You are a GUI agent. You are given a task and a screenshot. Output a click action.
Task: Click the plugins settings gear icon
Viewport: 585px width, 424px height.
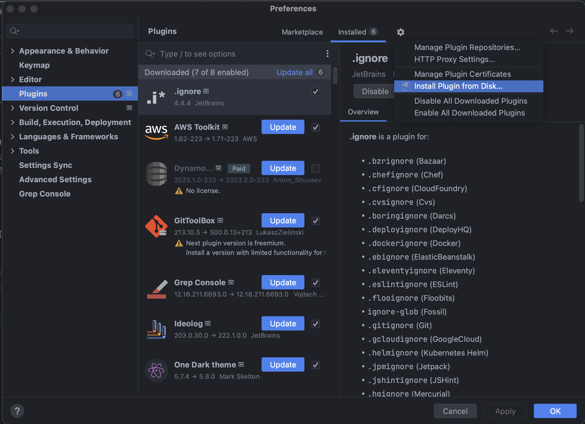[400, 32]
